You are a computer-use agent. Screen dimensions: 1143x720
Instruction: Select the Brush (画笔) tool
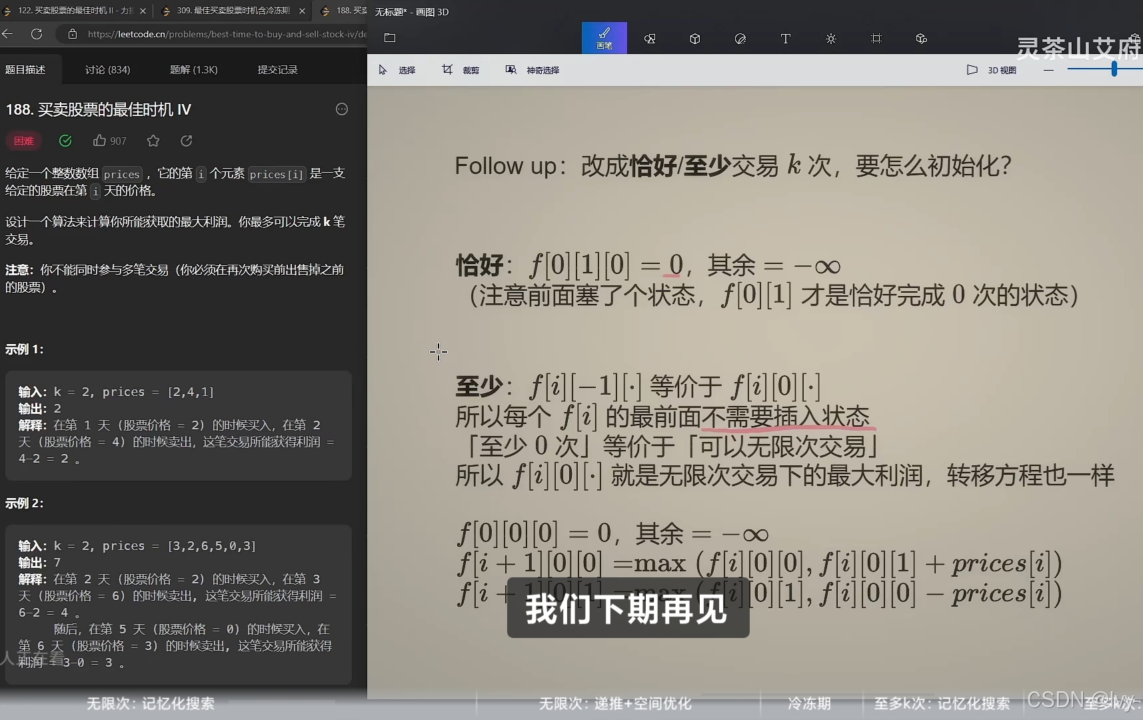click(604, 38)
